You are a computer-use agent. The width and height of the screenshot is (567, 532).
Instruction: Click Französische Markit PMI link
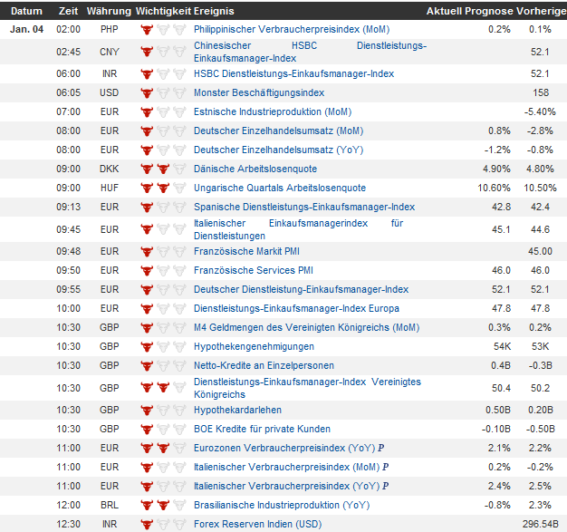pos(246,251)
